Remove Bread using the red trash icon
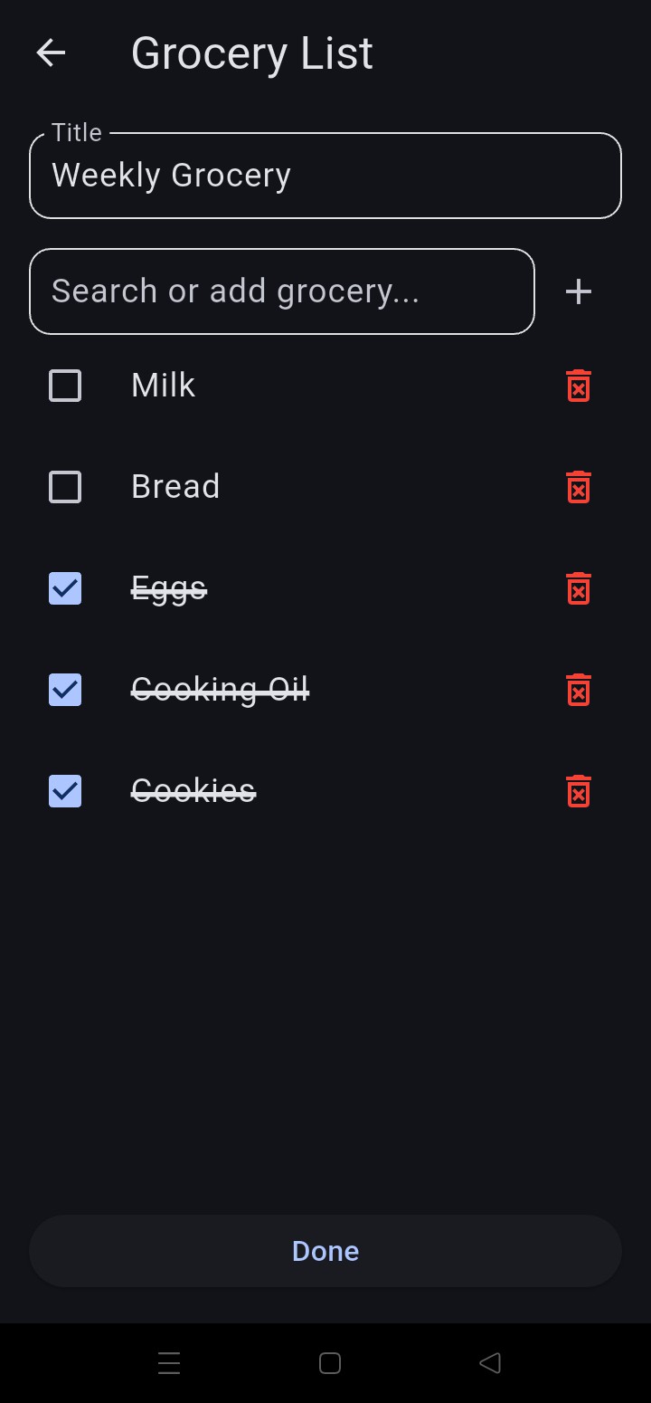The width and height of the screenshot is (651, 1403). (x=579, y=487)
